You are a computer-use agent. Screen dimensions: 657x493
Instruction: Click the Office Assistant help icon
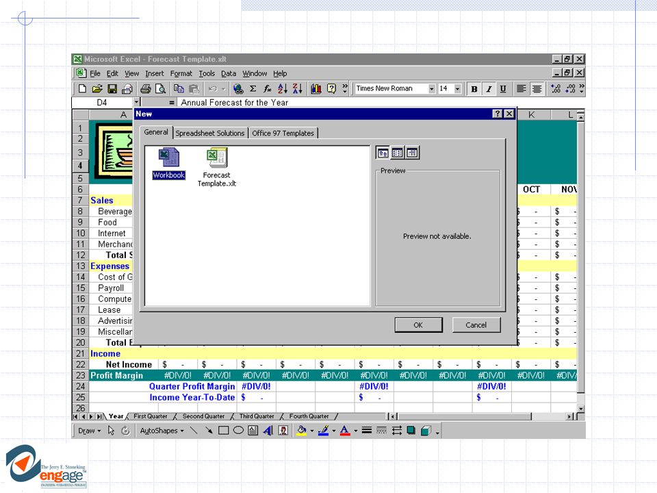tap(331, 88)
